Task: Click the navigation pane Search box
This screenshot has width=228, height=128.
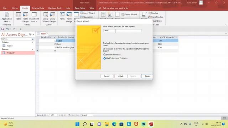Action: 16,39
